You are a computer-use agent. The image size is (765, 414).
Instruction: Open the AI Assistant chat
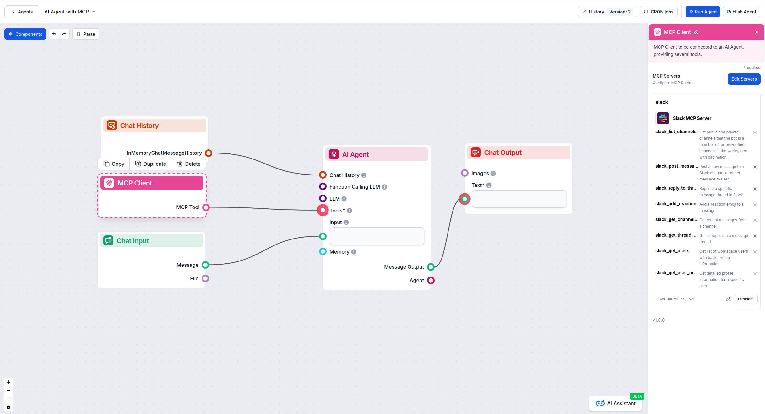(x=615, y=403)
